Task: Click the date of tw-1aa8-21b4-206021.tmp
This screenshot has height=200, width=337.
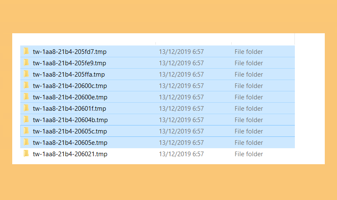Action: tap(181, 154)
